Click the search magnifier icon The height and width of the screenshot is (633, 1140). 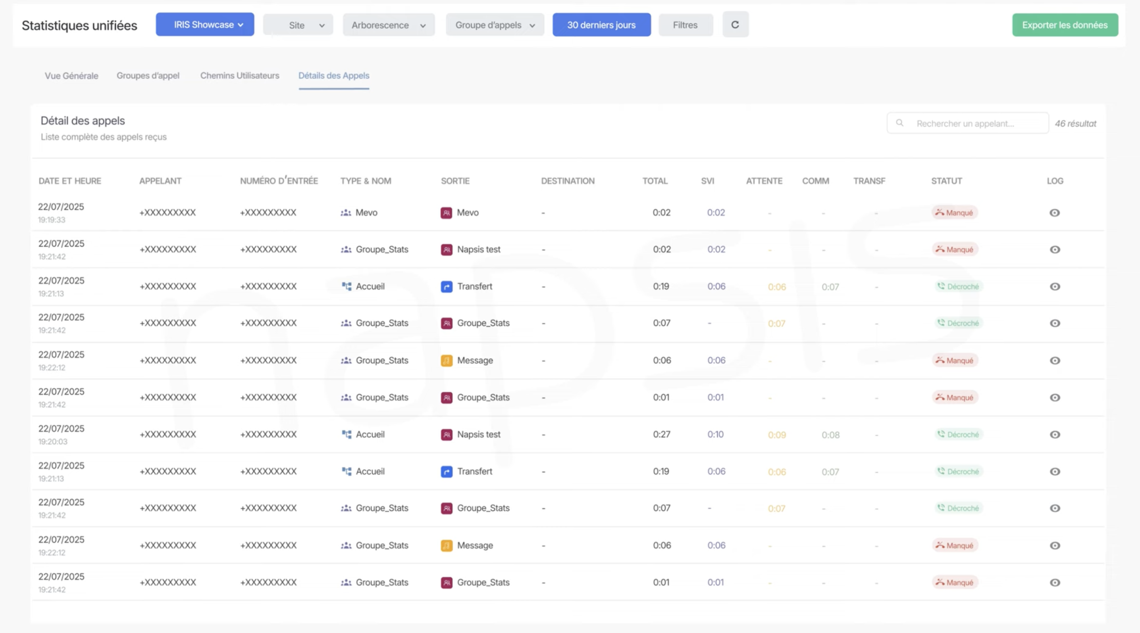click(x=899, y=123)
